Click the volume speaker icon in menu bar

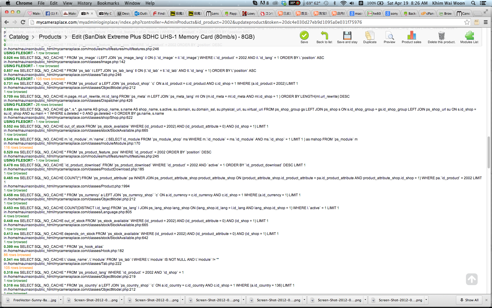[x=352, y=3]
